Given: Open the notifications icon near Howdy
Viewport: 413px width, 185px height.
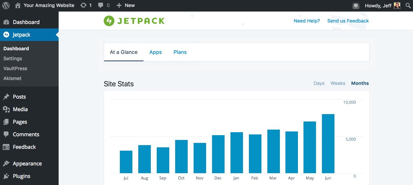Looking at the screenshot, I should point(356,6).
